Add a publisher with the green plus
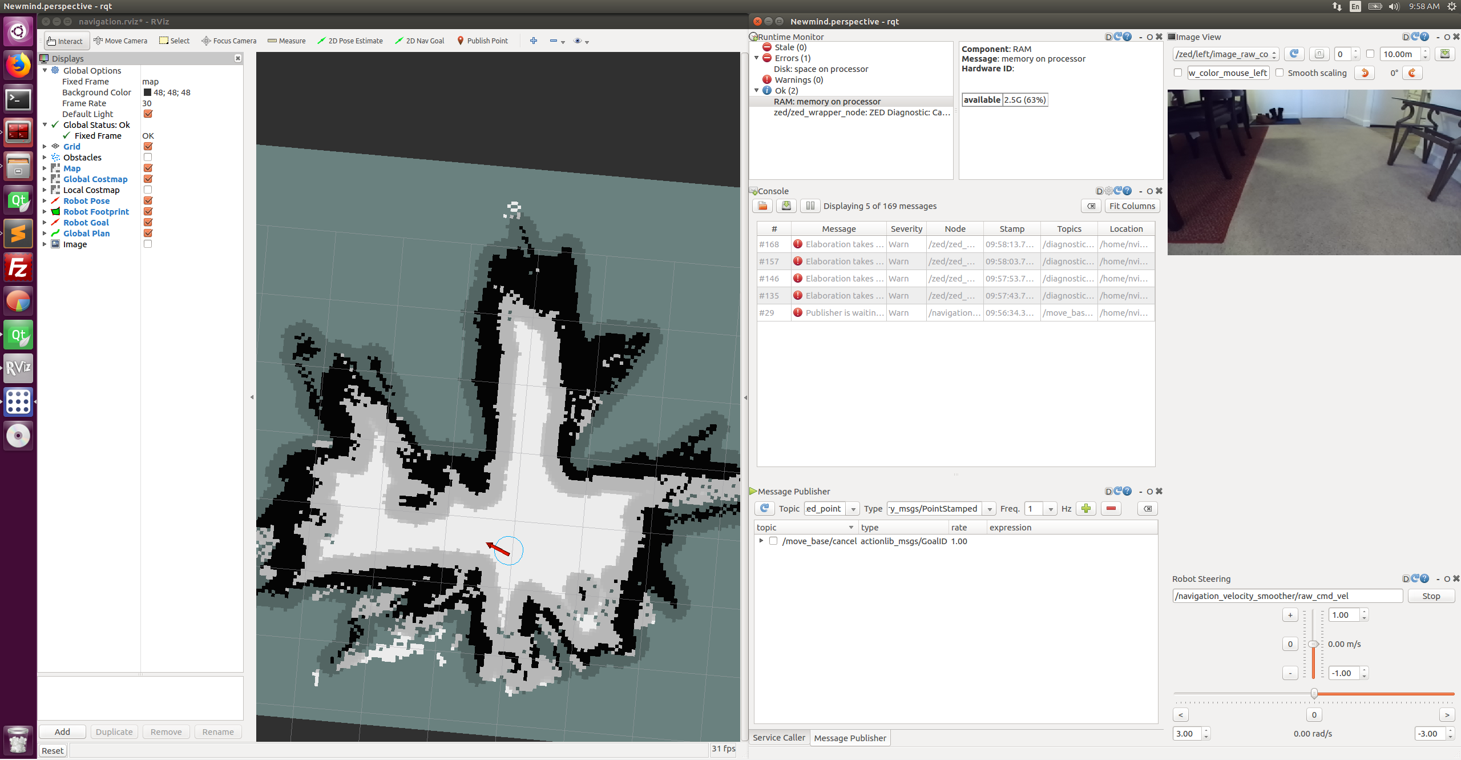Viewport: 1461px width, 760px height. pos(1086,509)
